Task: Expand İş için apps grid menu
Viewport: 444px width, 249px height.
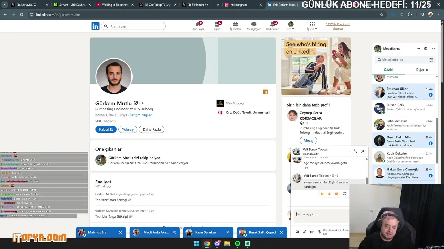Action: pos(312,26)
